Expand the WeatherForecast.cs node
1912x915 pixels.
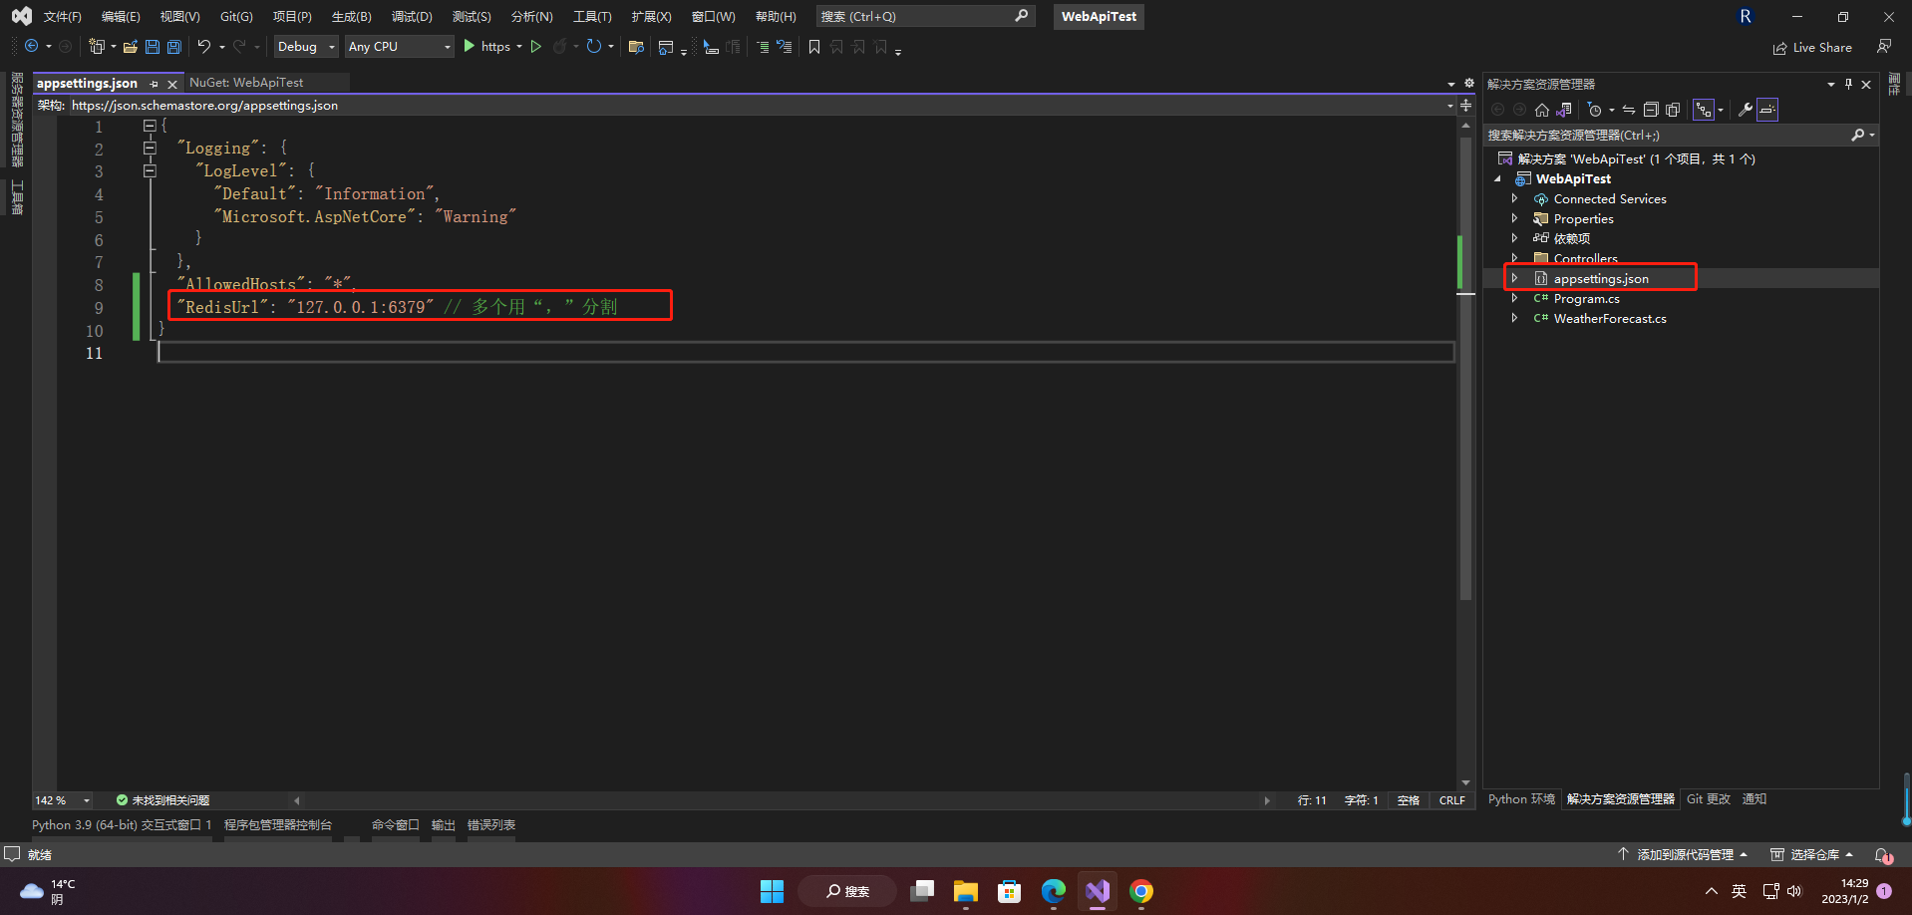(1514, 318)
